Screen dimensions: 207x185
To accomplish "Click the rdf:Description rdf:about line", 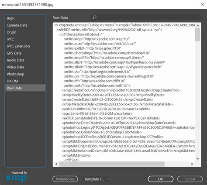I will click(x=81, y=34).
